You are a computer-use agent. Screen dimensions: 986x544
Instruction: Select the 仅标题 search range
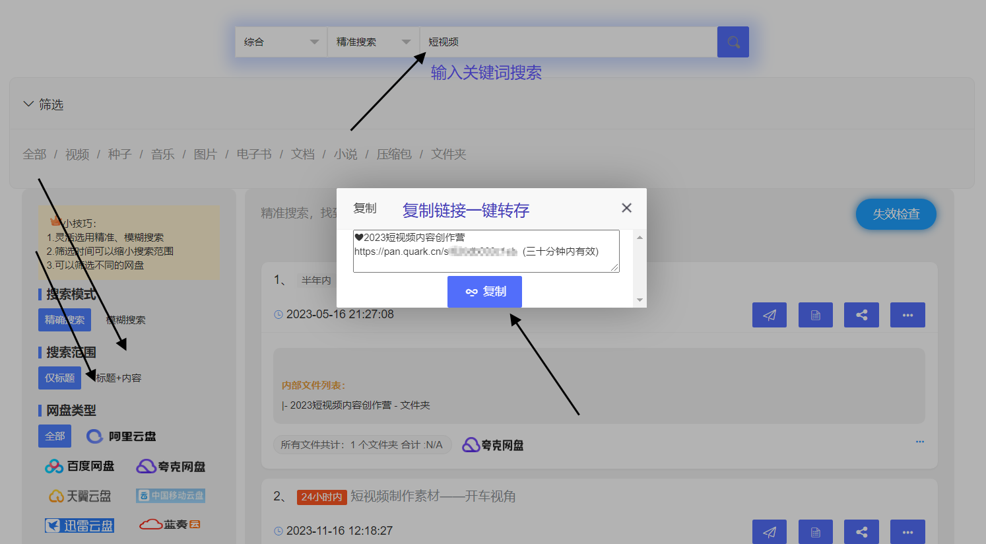tap(59, 378)
